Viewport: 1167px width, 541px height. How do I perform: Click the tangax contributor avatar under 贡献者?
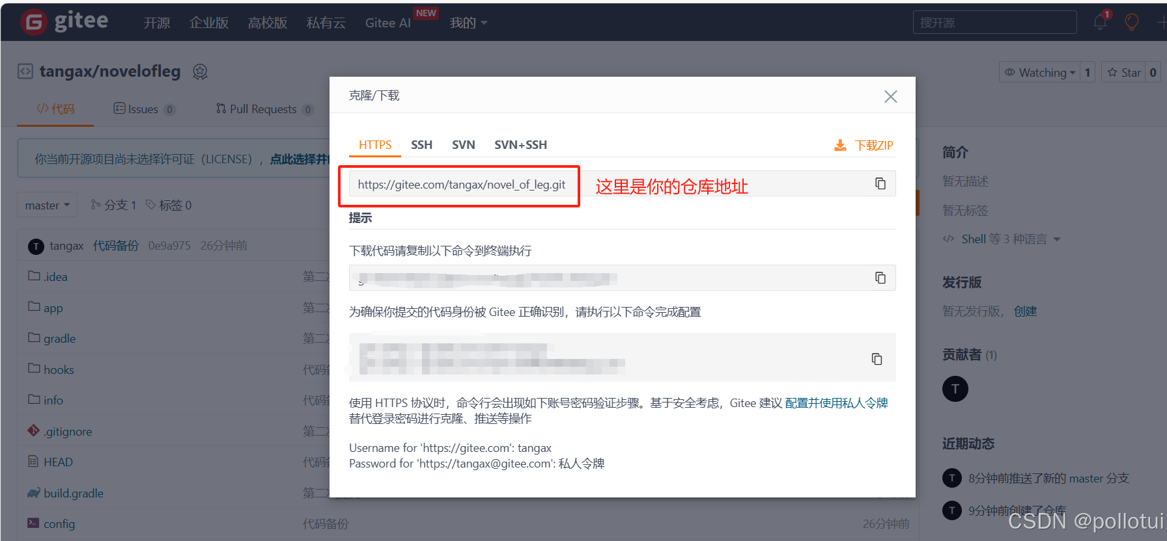click(955, 389)
